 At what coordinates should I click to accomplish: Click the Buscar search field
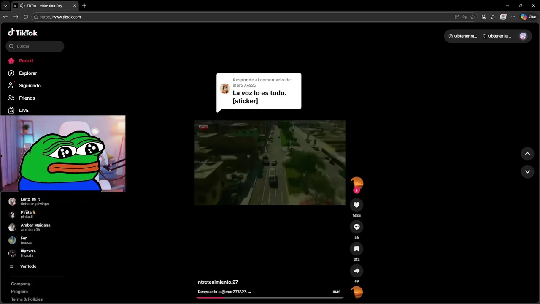tap(35, 46)
